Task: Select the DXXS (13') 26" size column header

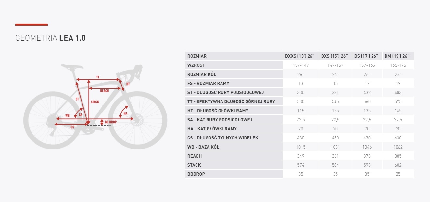Action: tap(300, 56)
